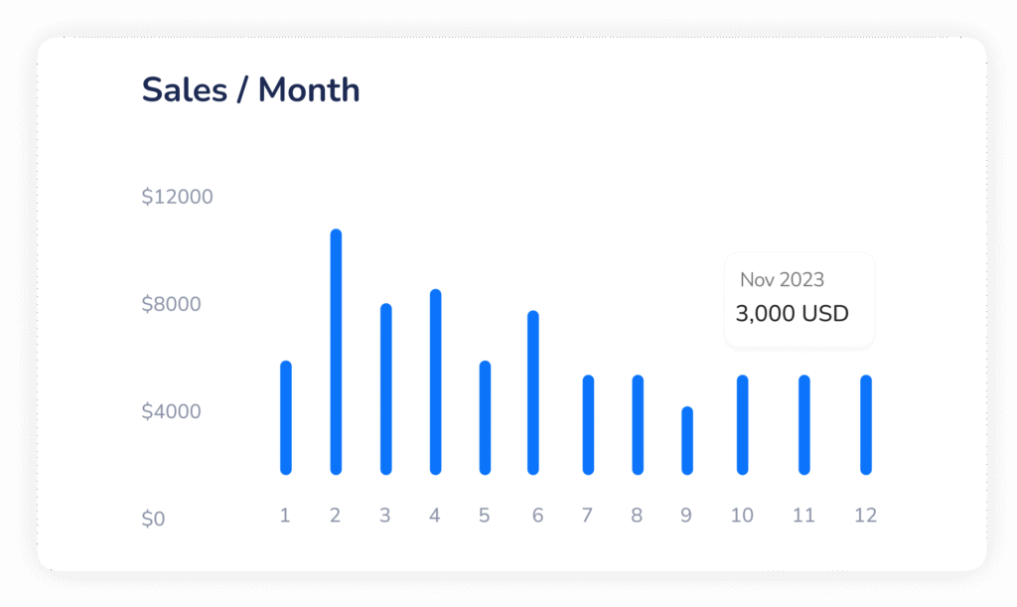Screen dimensions: 1017x607
Task: Select the bar above month 8
Action: coord(638,424)
